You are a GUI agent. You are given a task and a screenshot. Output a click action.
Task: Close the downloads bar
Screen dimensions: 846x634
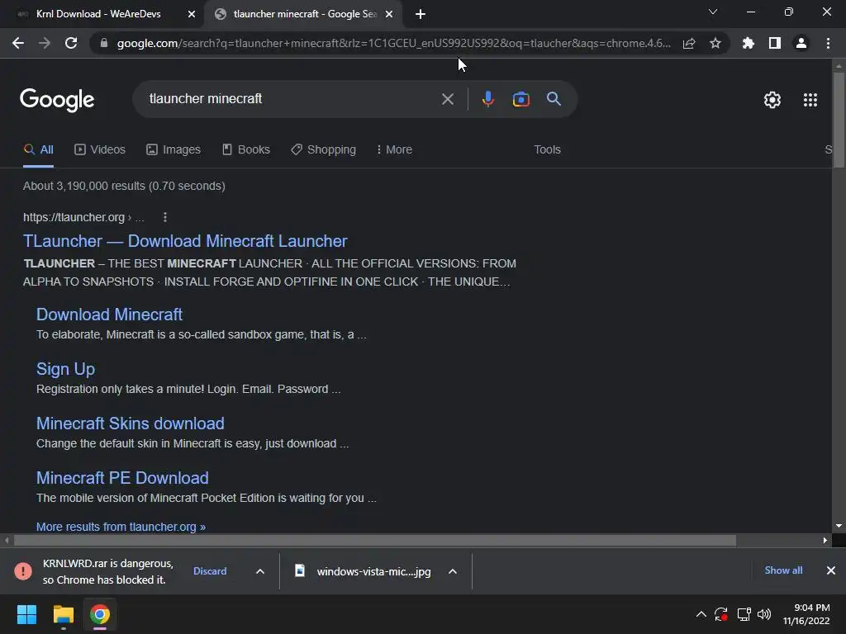point(831,570)
